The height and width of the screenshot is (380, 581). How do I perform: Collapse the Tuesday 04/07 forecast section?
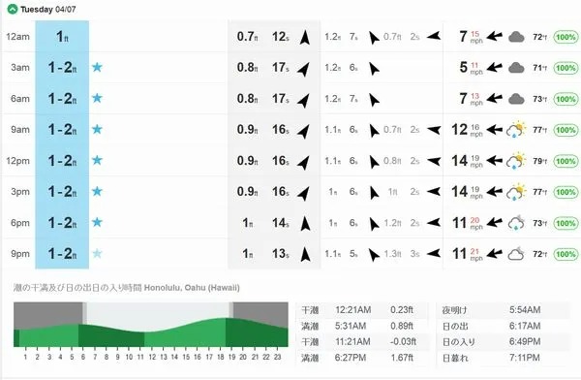pos(13,10)
